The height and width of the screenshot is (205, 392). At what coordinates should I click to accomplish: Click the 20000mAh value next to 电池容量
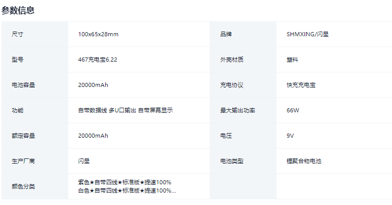tap(93, 85)
